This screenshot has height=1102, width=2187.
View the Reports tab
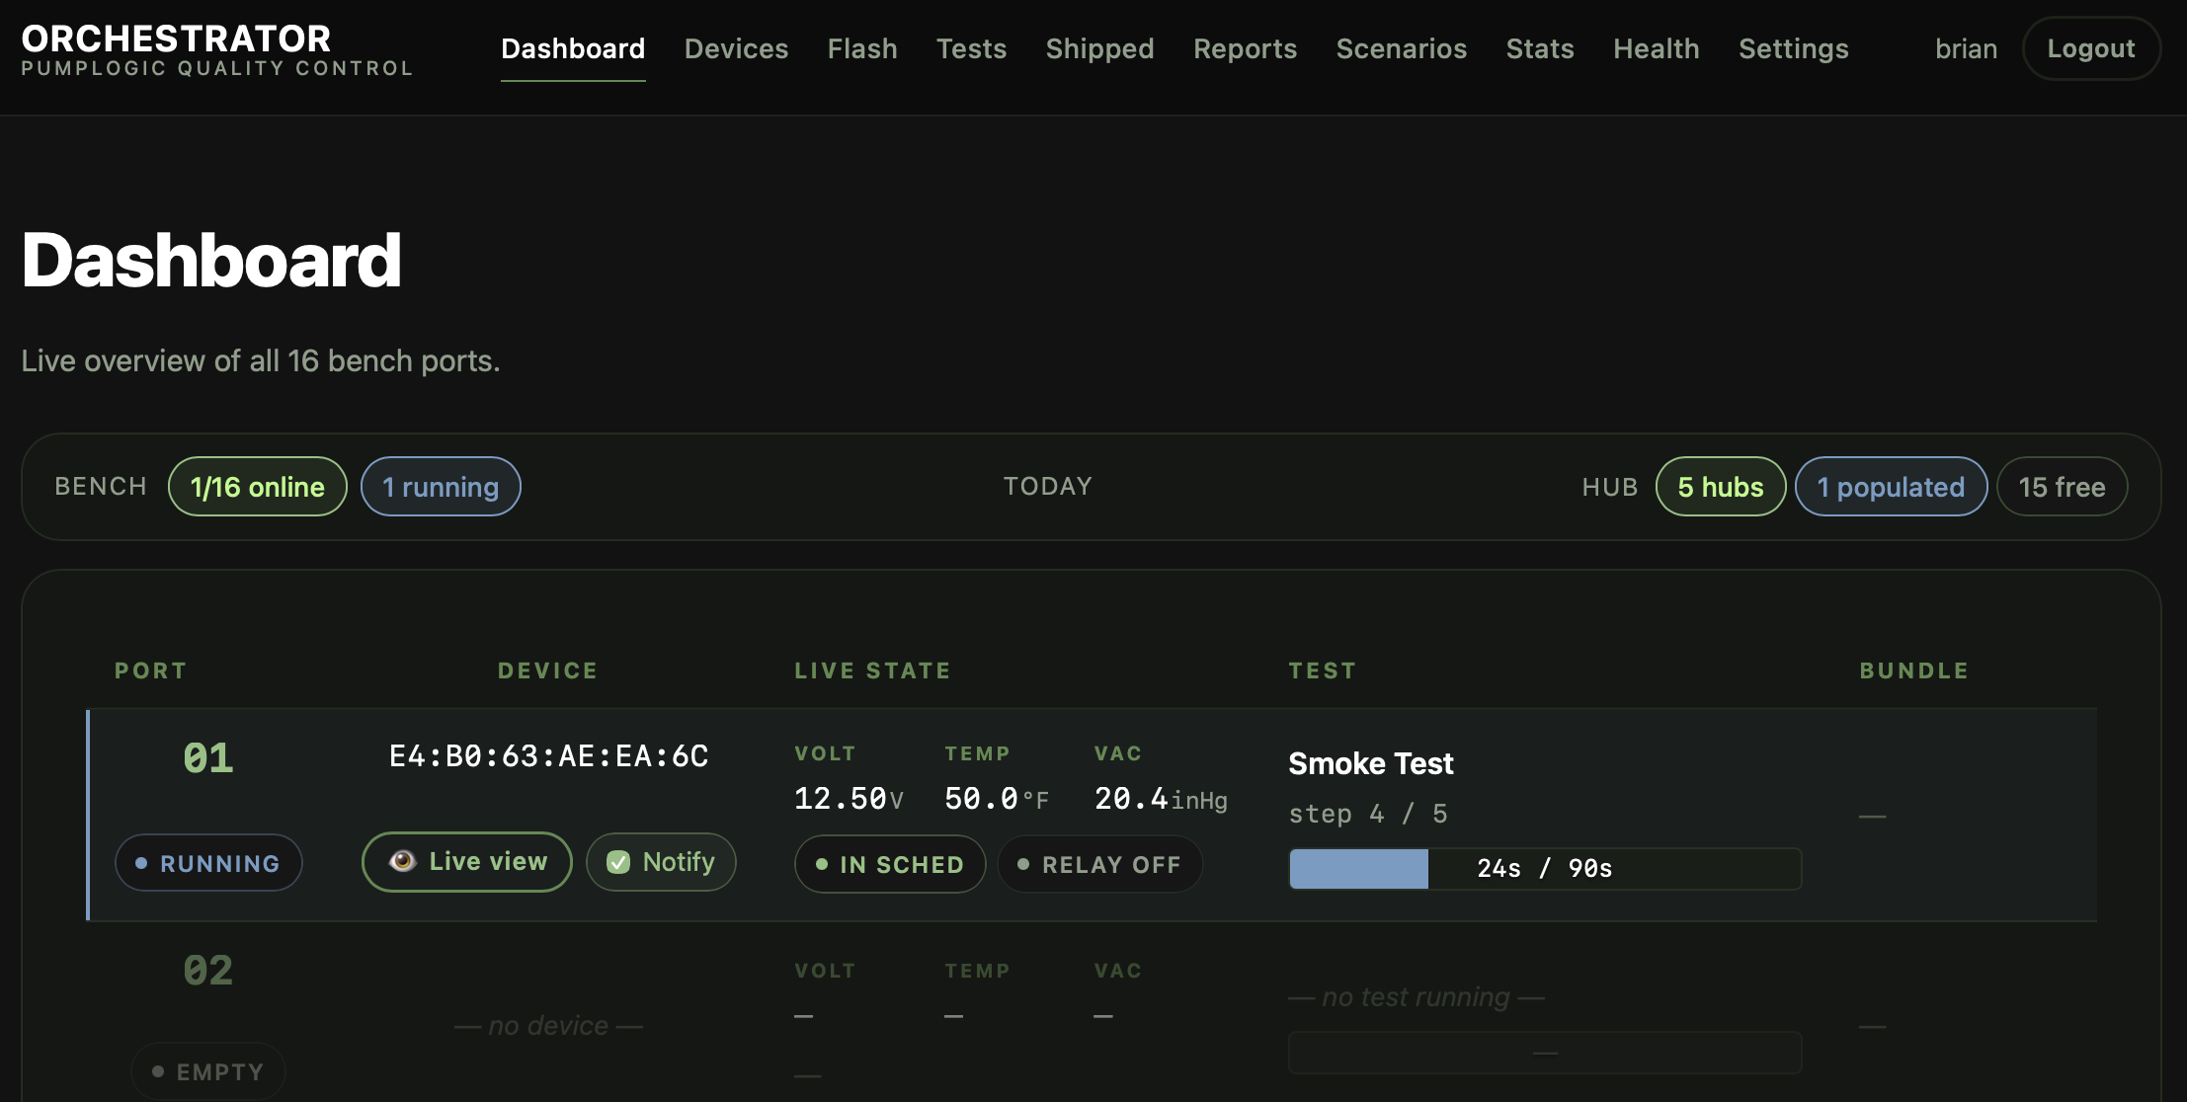[x=1245, y=48]
